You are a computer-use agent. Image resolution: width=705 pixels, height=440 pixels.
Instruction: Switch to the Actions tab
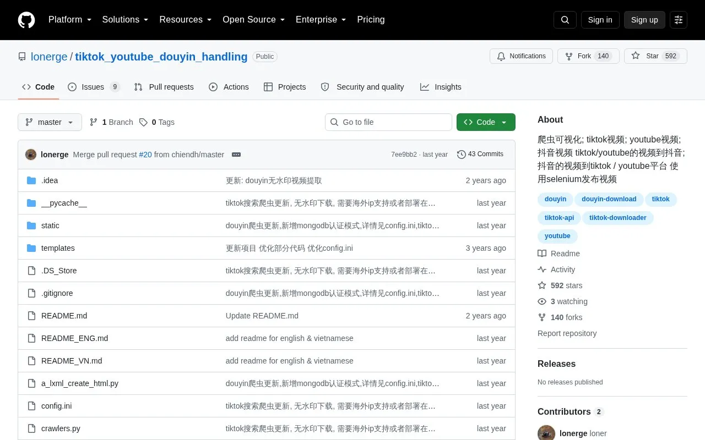click(229, 87)
